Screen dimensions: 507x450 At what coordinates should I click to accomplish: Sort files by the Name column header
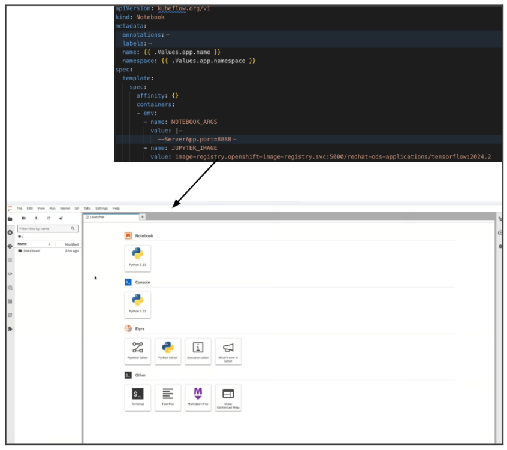click(x=22, y=244)
